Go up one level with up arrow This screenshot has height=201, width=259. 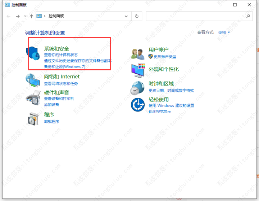pos(32,16)
